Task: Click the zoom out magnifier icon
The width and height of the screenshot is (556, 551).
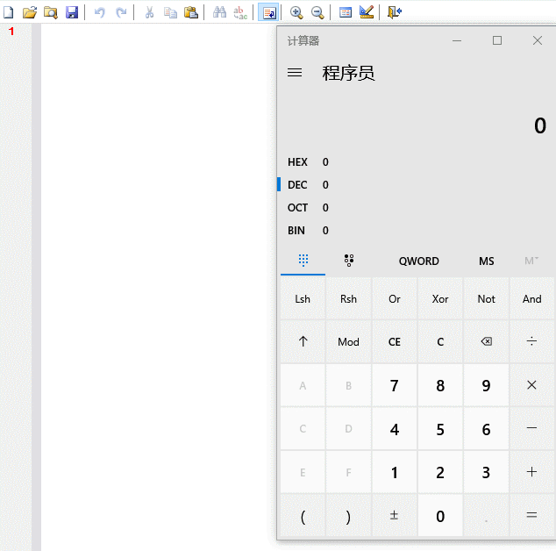Action: [317, 12]
